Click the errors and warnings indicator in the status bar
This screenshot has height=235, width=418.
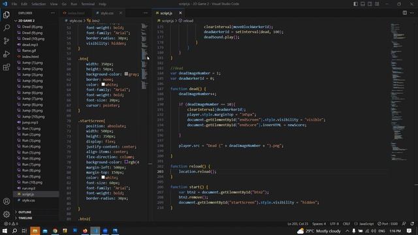pyautogui.click(x=11, y=224)
